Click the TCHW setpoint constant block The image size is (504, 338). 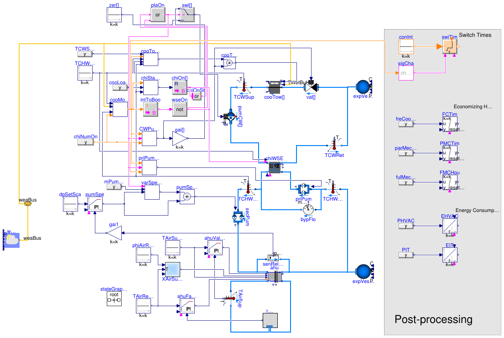(85, 73)
